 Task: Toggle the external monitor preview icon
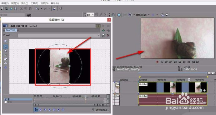coord(119,15)
